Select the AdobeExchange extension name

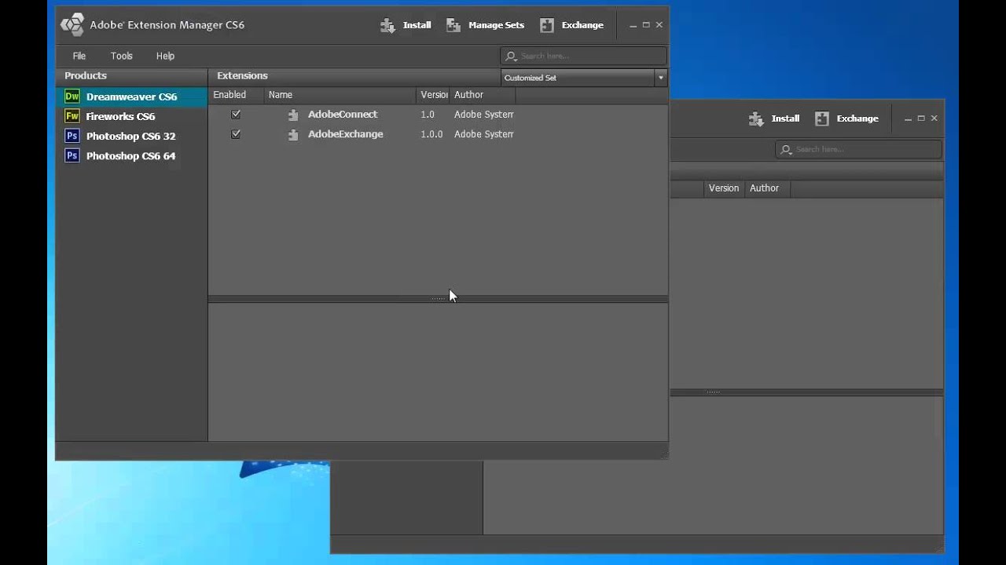(x=346, y=134)
